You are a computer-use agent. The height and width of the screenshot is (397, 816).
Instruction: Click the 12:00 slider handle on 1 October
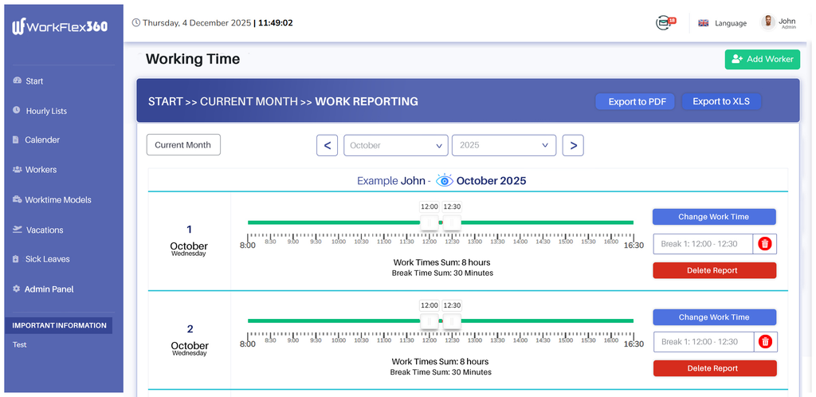point(430,223)
